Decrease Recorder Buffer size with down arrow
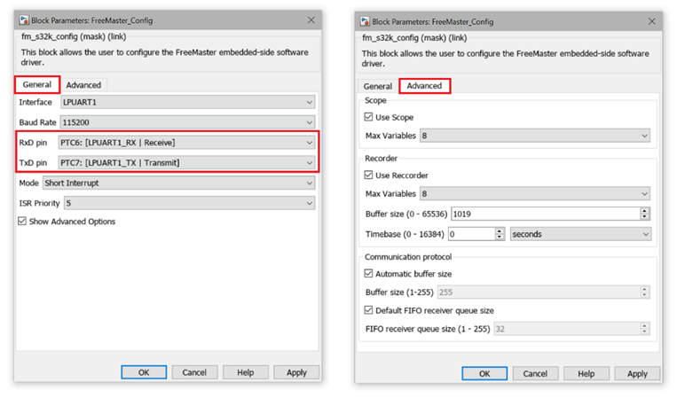This screenshot has width=677, height=398. 645,217
